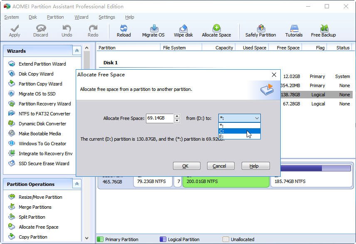Open the Help menu
The width and height of the screenshot is (356, 244).
(x=130, y=17)
